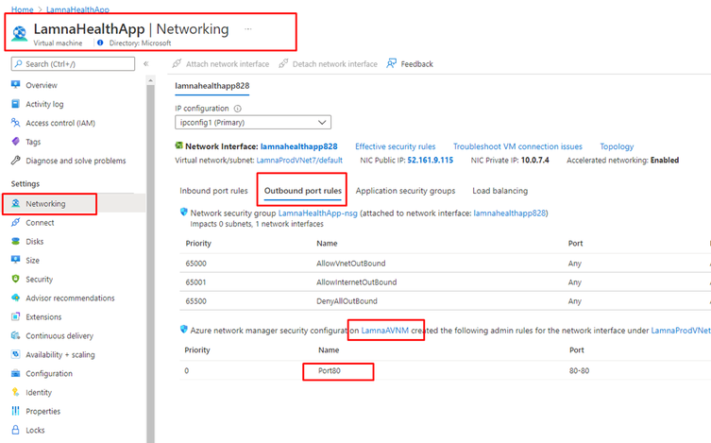This screenshot has width=711, height=443.
Task: Click the Activity log icon
Action: [15, 104]
